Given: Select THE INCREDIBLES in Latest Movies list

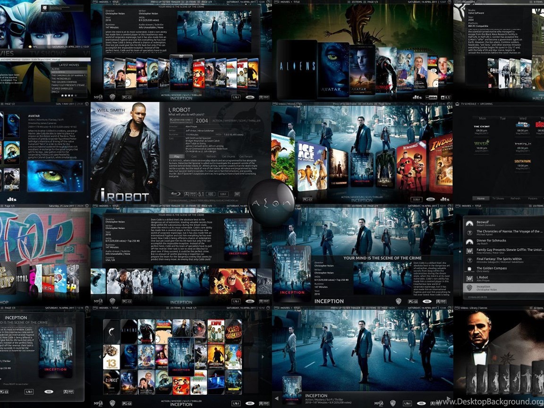Looking at the screenshot, I should pyautogui.click(x=68, y=79).
